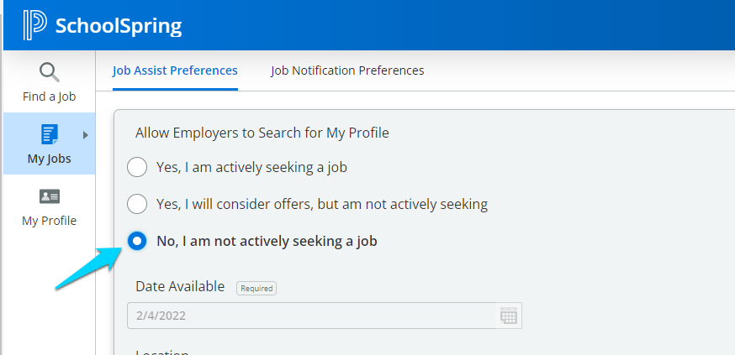Screen dimensions: 735x355
Task: Choose the will consider offers radio button
Action: coord(137,204)
